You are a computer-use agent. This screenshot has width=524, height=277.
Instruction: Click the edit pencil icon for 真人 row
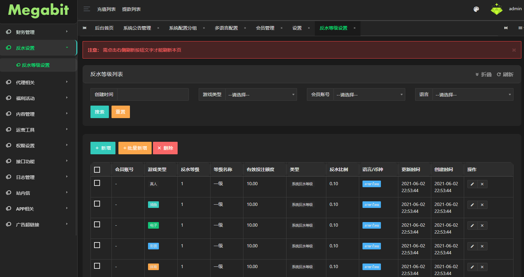pyautogui.click(x=472, y=184)
